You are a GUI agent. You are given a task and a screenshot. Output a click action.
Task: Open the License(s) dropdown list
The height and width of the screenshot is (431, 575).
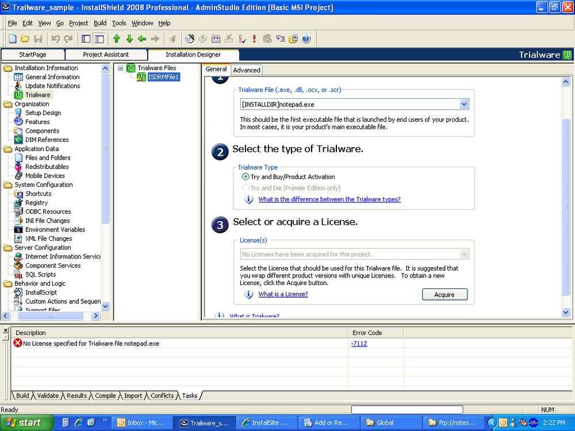(464, 254)
